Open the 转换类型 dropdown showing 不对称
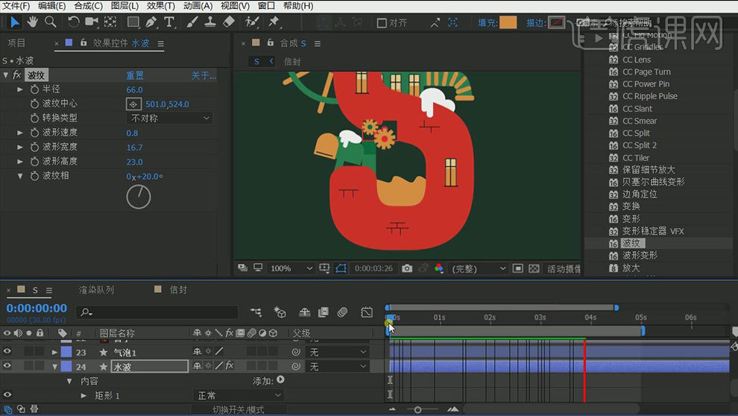Image resolution: width=738 pixels, height=416 pixels. pyautogui.click(x=170, y=119)
